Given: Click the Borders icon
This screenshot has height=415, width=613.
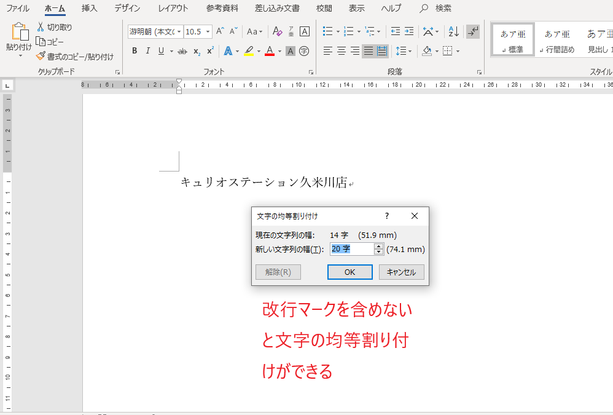Looking at the screenshot, I should click(448, 51).
